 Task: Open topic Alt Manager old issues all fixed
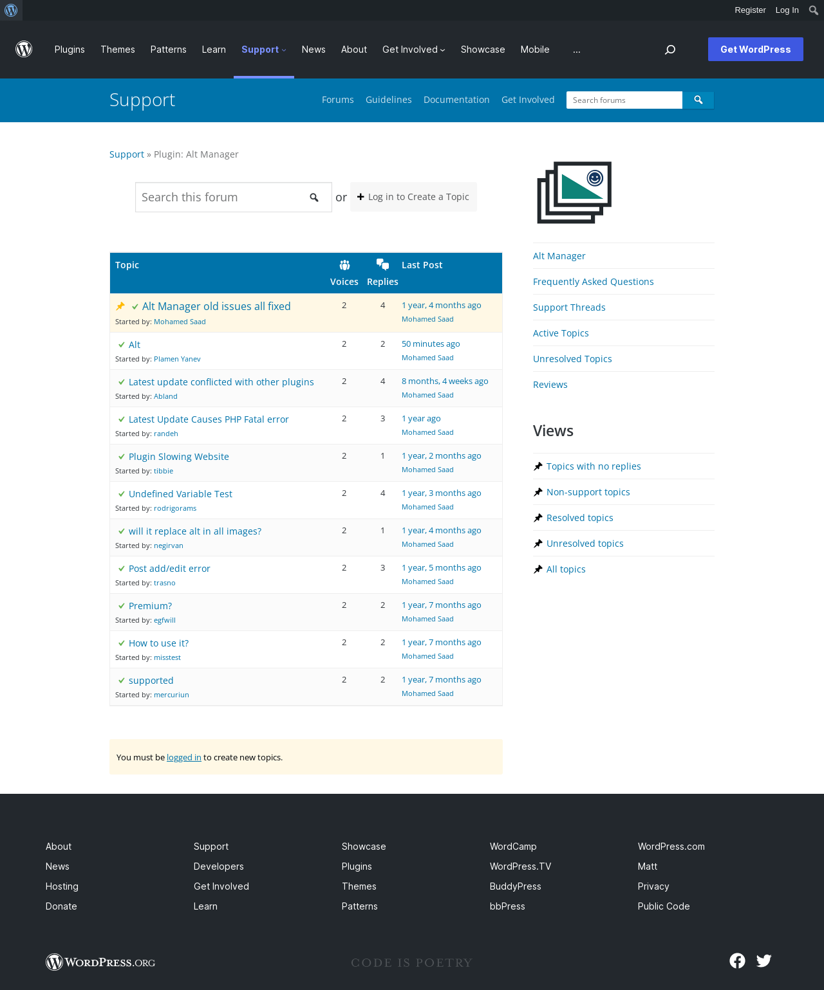216,306
